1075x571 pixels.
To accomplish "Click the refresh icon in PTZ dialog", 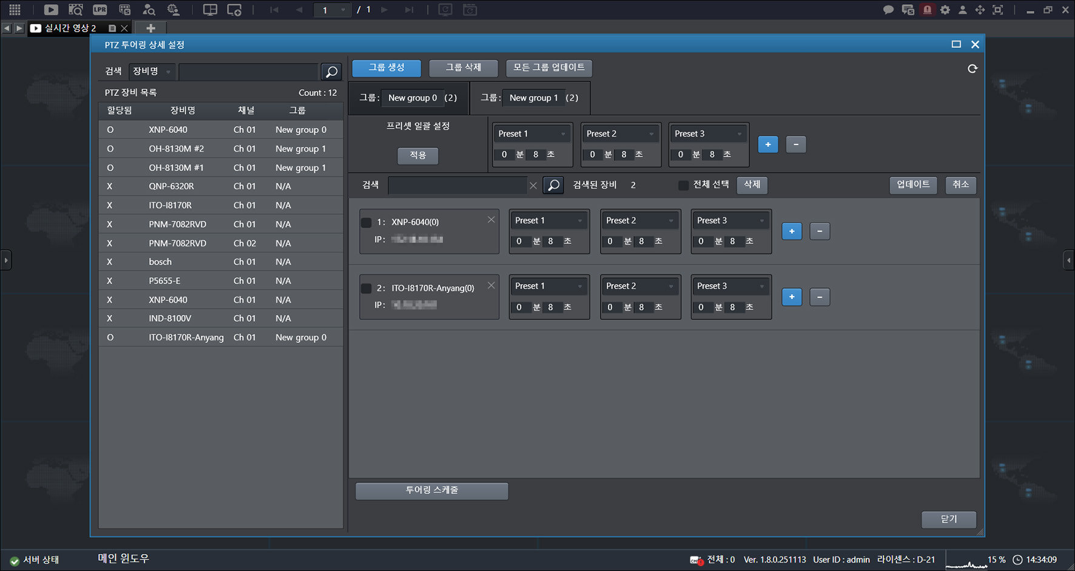I will click(972, 69).
